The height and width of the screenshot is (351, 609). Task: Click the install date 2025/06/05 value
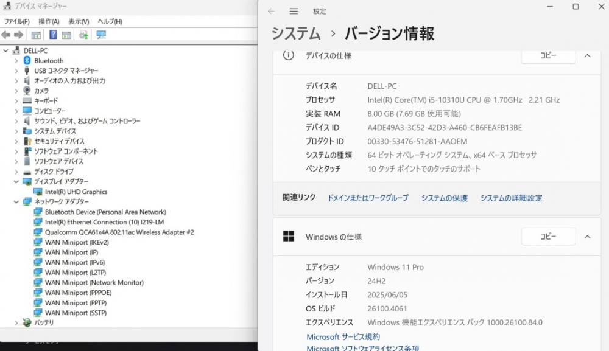pyautogui.click(x=387, y=295)
